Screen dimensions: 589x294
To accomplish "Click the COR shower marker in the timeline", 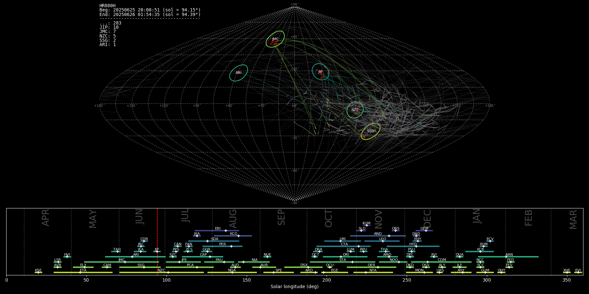I will tap(144, 241).
